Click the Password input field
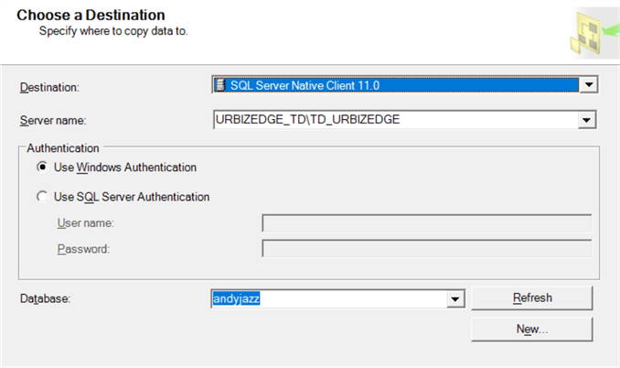This screenshot has height=368, width=620. coord(427,248)
